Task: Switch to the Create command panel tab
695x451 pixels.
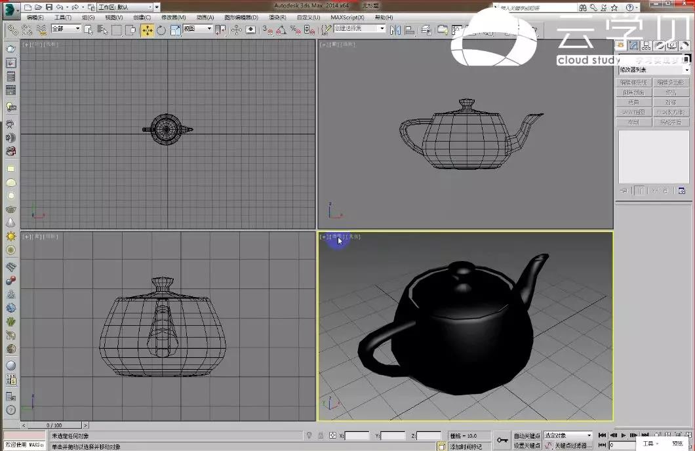Action: coord(620,45)
